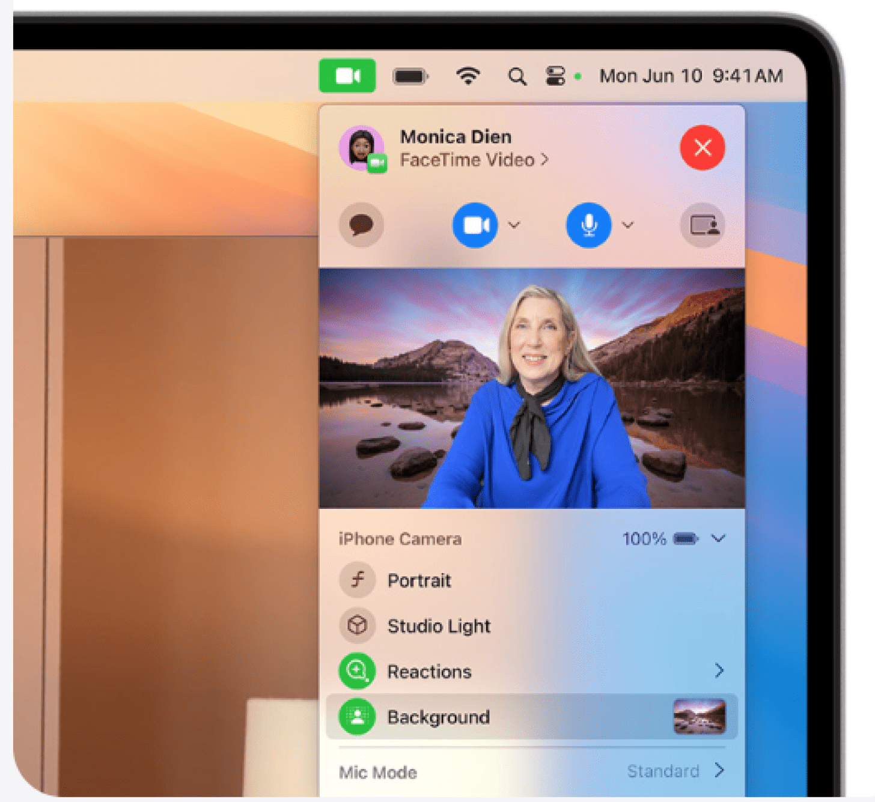875x802 pixels.
Task: Toggle the blue camera video button
Action: 475,225
